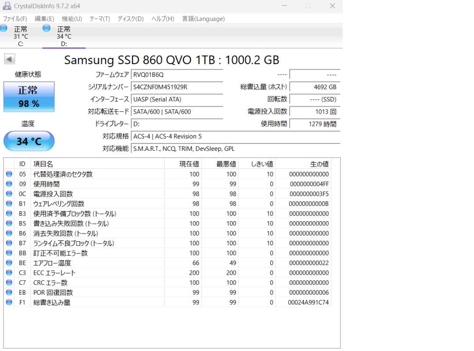Viewport: 474px width, 351px height.
Task: Click the 温度 label
Action: click(x=28, y=124)
